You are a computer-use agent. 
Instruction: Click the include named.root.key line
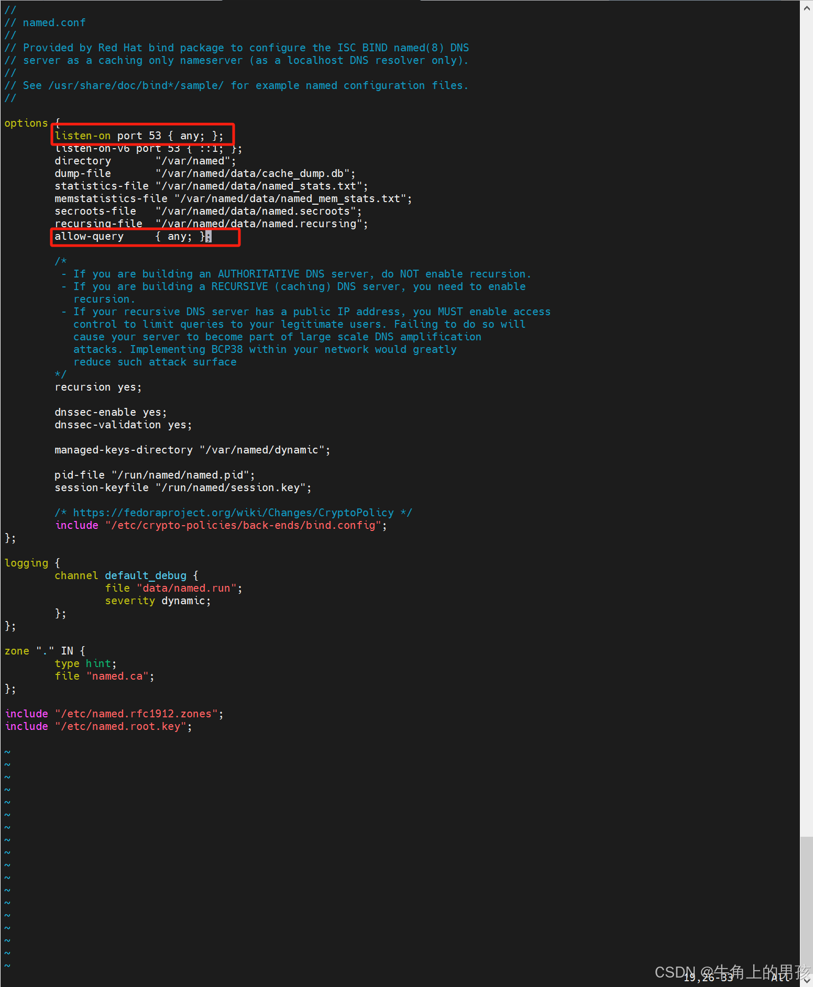pos(98,726)
